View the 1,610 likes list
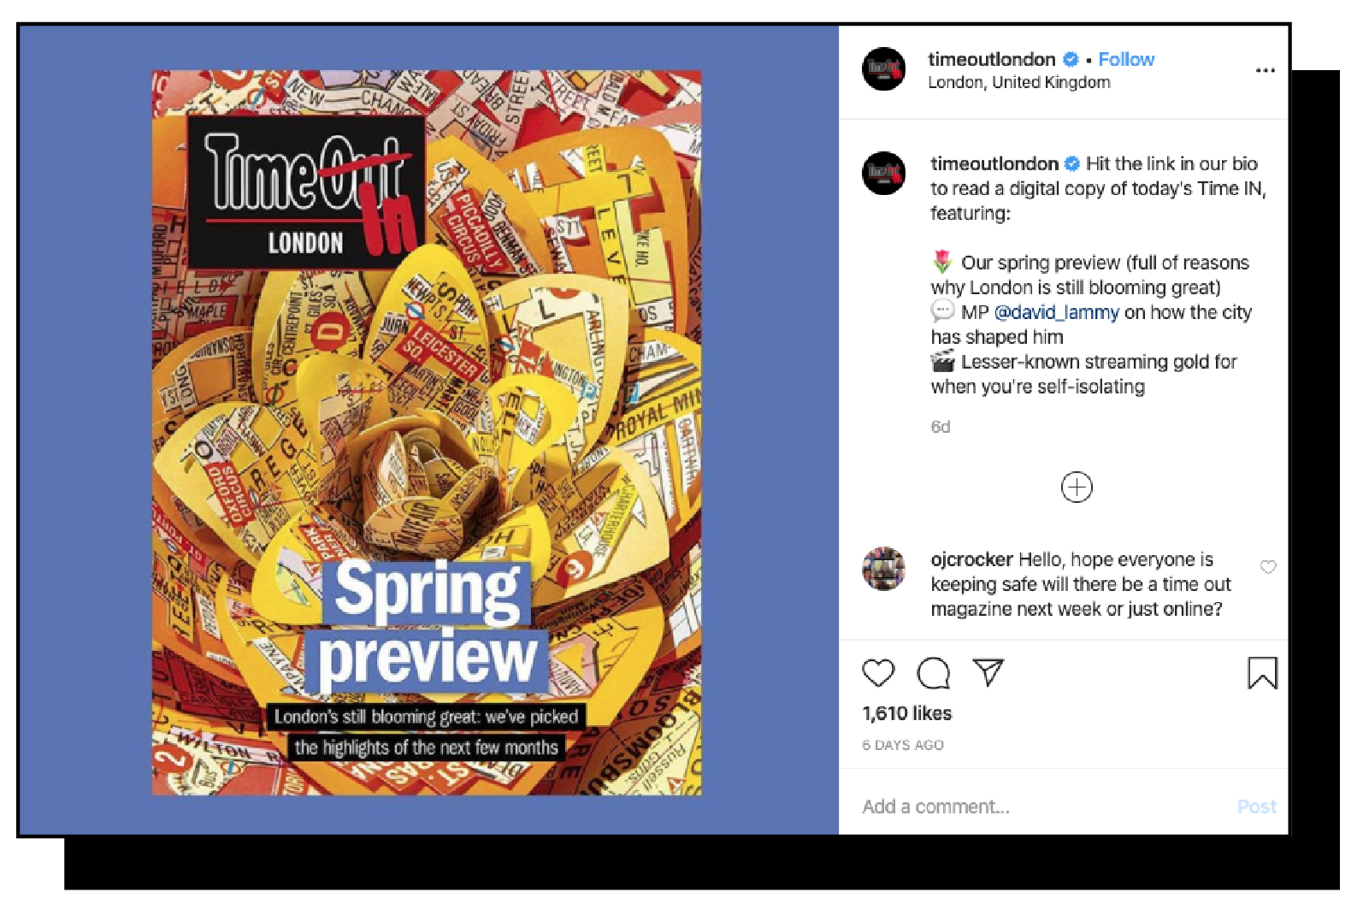1369x910 pixels. click(x=906, y=713)
